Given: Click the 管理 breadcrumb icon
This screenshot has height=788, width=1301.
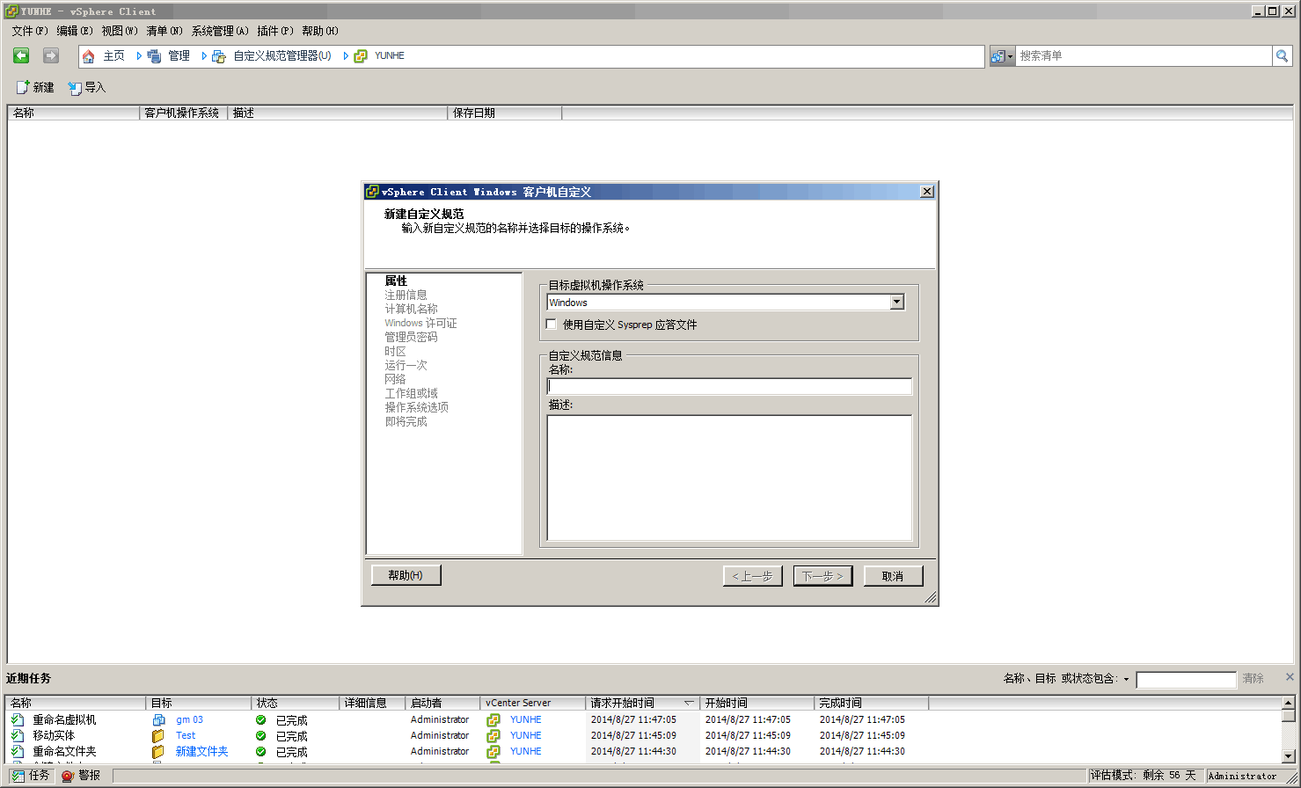Looking at the screenshot, I should point(154,56).
